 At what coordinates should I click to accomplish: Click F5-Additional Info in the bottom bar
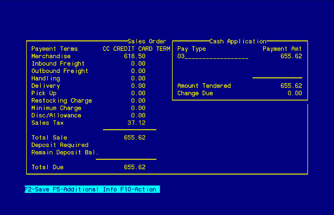coord(85,189)
